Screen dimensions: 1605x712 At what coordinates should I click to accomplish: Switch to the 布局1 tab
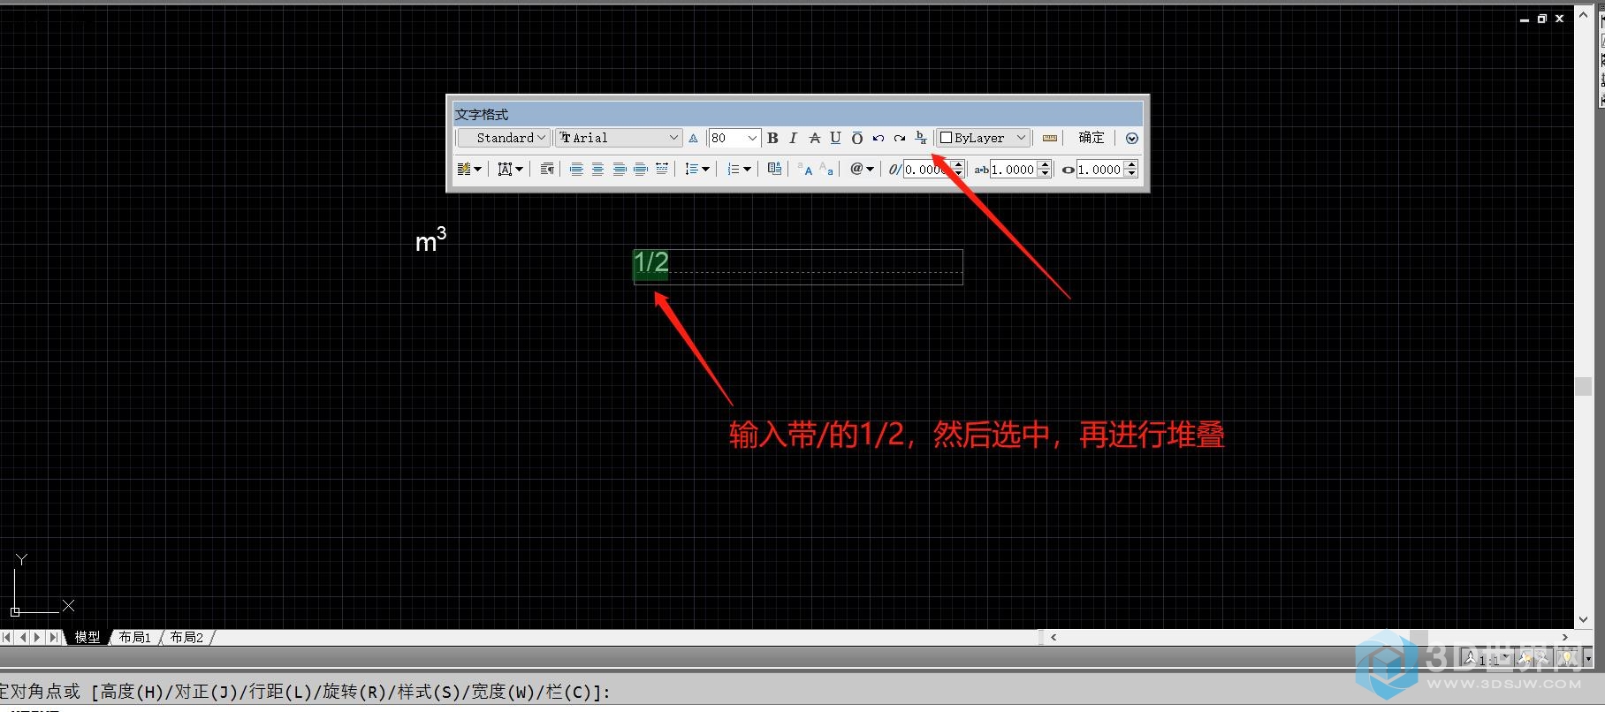tap(134, 637)
